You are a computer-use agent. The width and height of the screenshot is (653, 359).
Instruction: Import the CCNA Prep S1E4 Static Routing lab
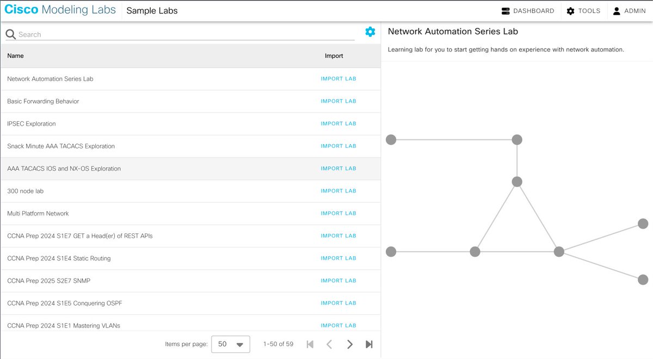(338, 258)
